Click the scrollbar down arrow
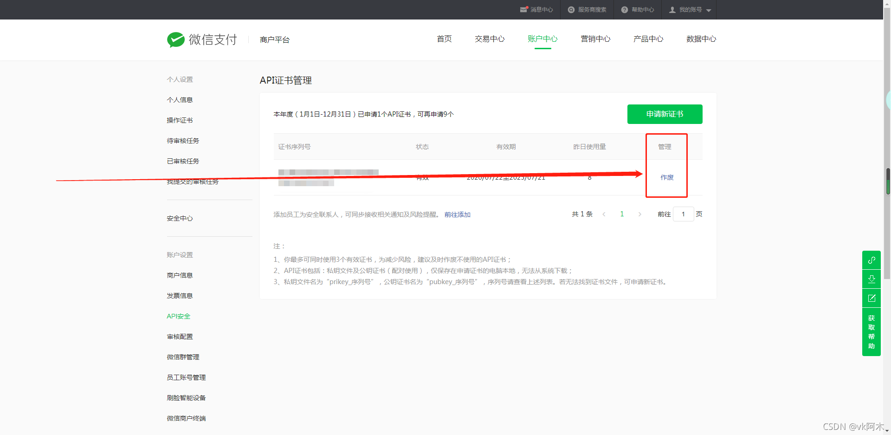Screen dimensions: 891x435 point(887,431)
